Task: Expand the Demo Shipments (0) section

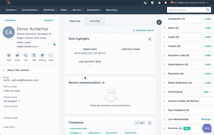Action: (164, 83)
